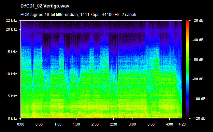Click the -100 dB legend label
The height and width of the screenshot is (132, 213).
pos(199,99)
